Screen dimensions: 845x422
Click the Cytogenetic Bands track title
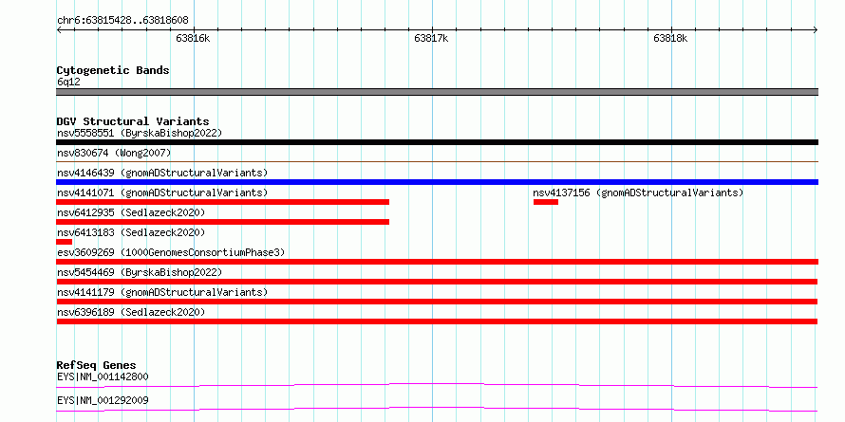click(113, 70)
